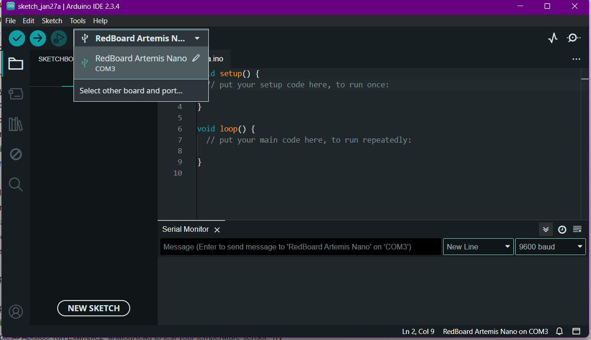The image size is (591, 340).
Task: Start debugging with the Debug icon
Action: tap(59, 38)
